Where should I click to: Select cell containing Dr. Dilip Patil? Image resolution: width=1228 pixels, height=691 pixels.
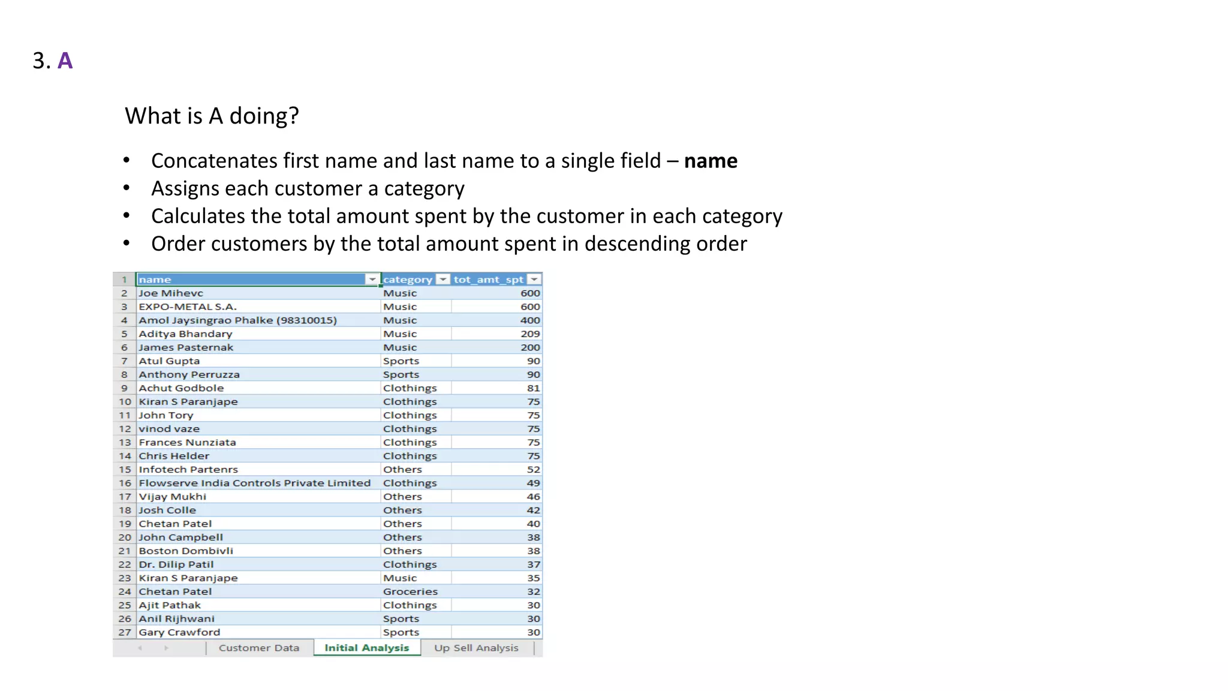pyautogui.click(x=258, y=564)
